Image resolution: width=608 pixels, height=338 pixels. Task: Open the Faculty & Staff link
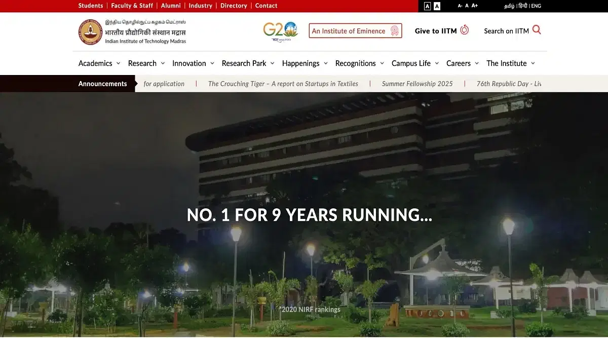pyautogui.click(x=132, y=6)
